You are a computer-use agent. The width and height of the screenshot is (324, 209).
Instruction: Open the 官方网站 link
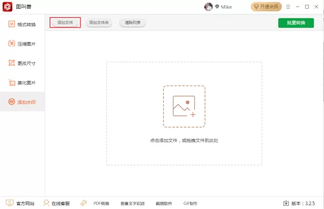[25, 204]
